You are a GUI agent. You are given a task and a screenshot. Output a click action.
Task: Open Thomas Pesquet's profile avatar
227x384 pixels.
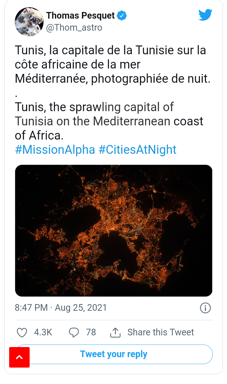[29, 22]
